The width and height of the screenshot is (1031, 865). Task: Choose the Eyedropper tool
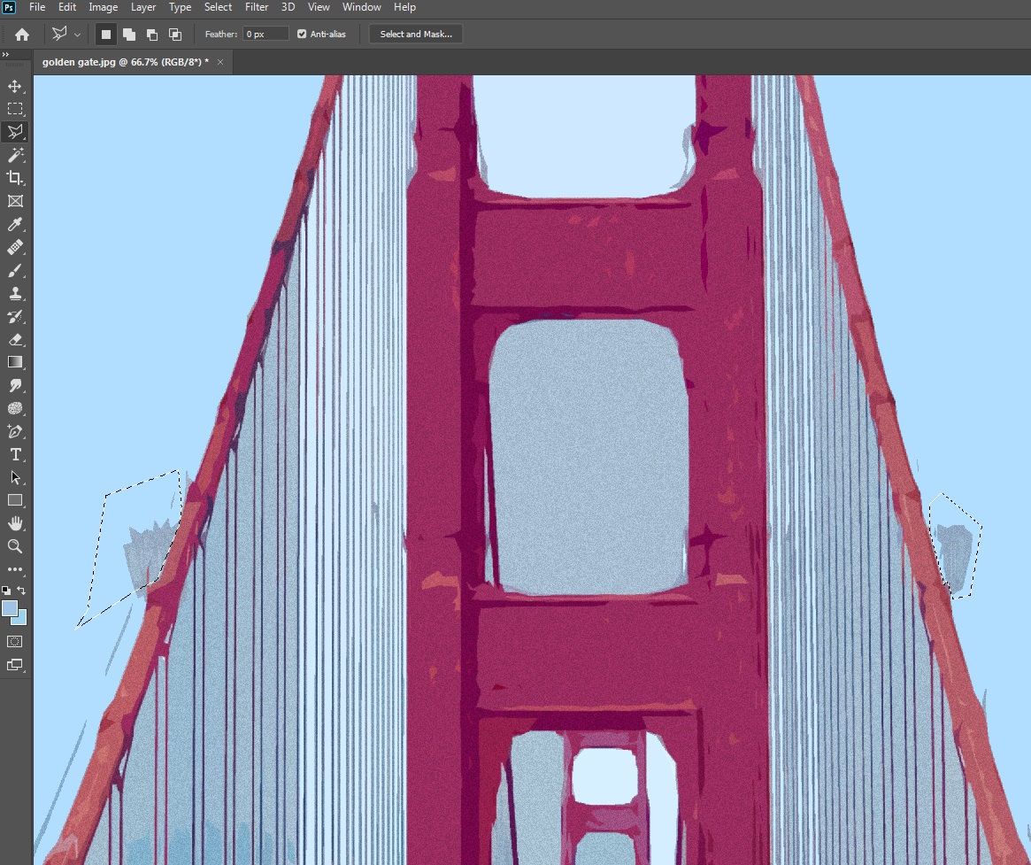15,225
